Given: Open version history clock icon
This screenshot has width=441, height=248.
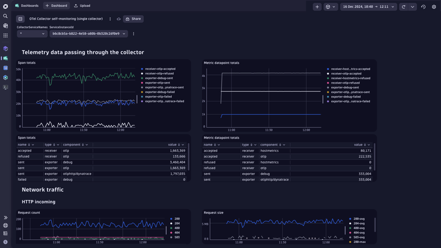Looking at the screenshot, I should pyautogui.click(x=423, y=7).
